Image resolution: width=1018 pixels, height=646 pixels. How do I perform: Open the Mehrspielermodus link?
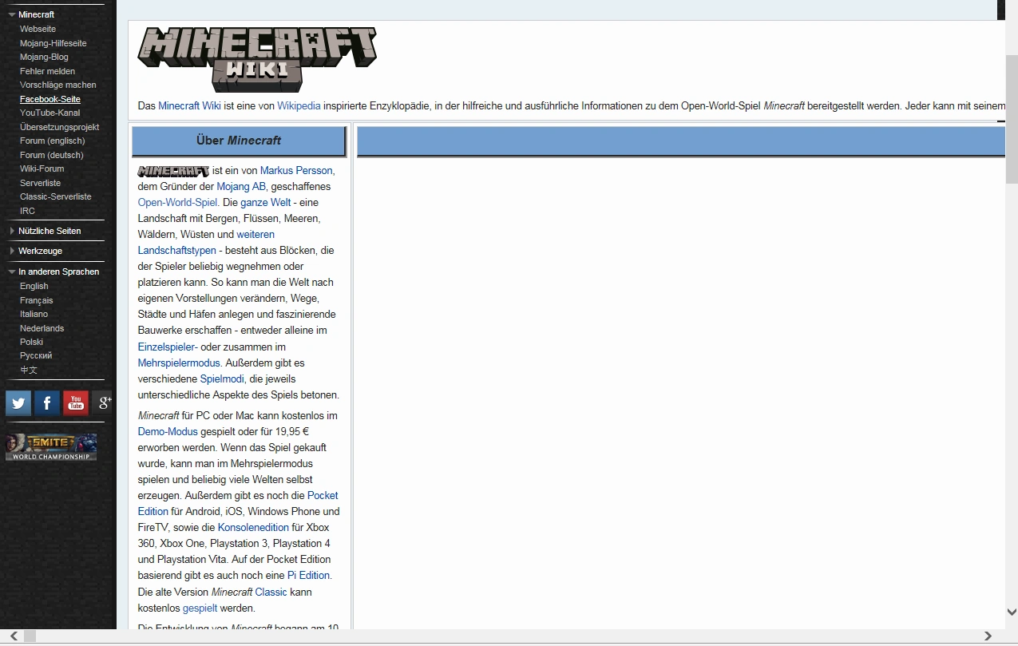coord(179,363)
